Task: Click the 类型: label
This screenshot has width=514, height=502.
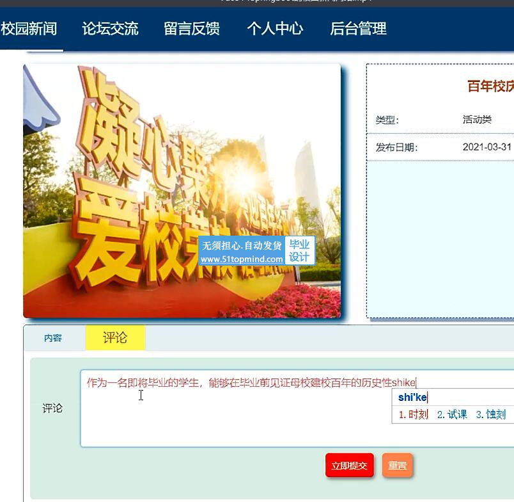Action: click(387, 120)
